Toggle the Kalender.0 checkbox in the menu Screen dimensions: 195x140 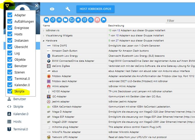[x=10, y=85]
